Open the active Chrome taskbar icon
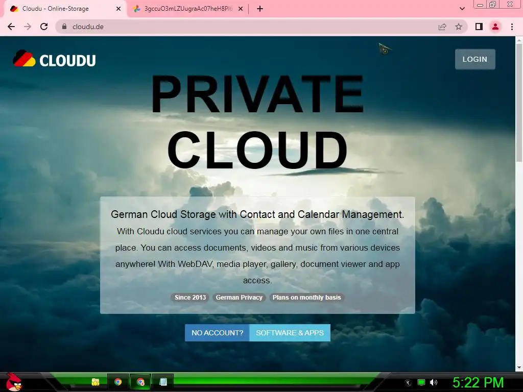 (140, 382)
